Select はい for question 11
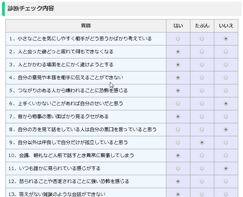 point(178,168)
